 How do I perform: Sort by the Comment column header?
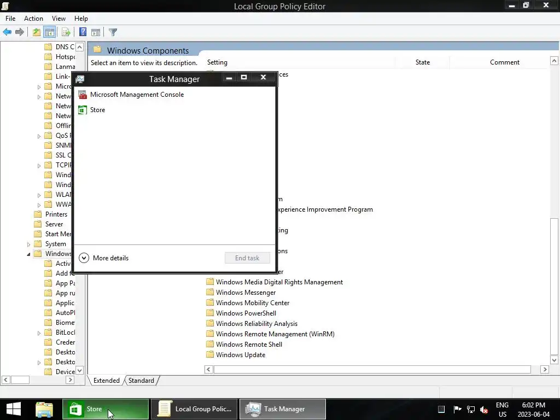pyautogui.click(x=504, y=62)
